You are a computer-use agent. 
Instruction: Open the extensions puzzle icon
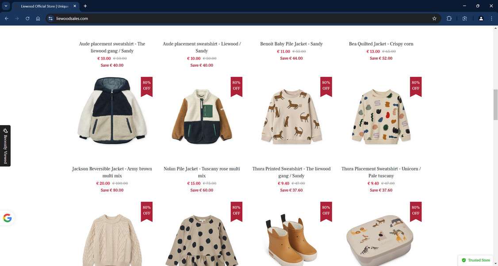(449, 19)
